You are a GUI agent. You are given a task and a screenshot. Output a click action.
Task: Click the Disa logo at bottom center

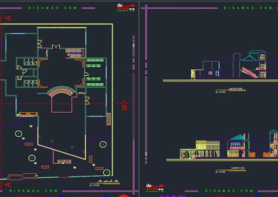153,187
